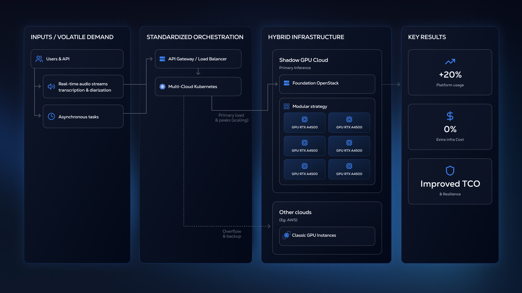Click the shield icon above Improved TCO

[x=450, y=171]
